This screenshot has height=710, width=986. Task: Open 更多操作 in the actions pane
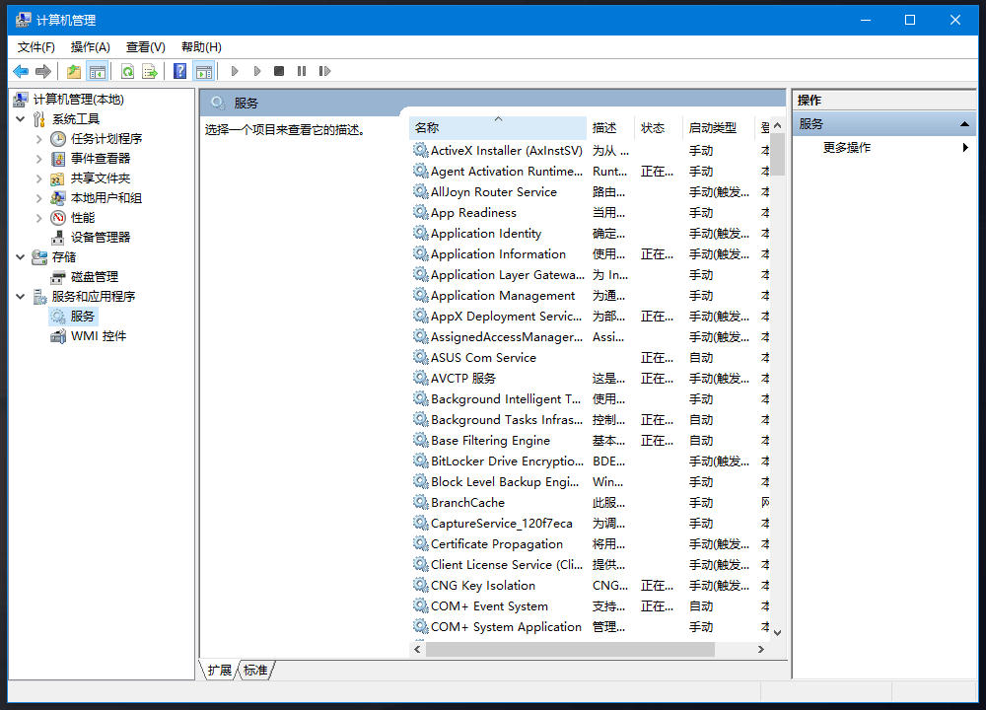click(847, 148)
